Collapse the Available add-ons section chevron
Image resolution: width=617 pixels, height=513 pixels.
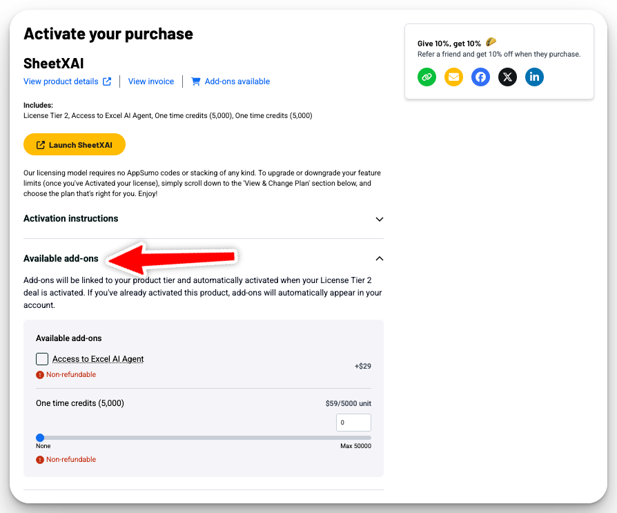point(380,259)
